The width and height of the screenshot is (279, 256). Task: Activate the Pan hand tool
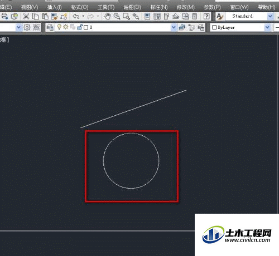point(108,17)
